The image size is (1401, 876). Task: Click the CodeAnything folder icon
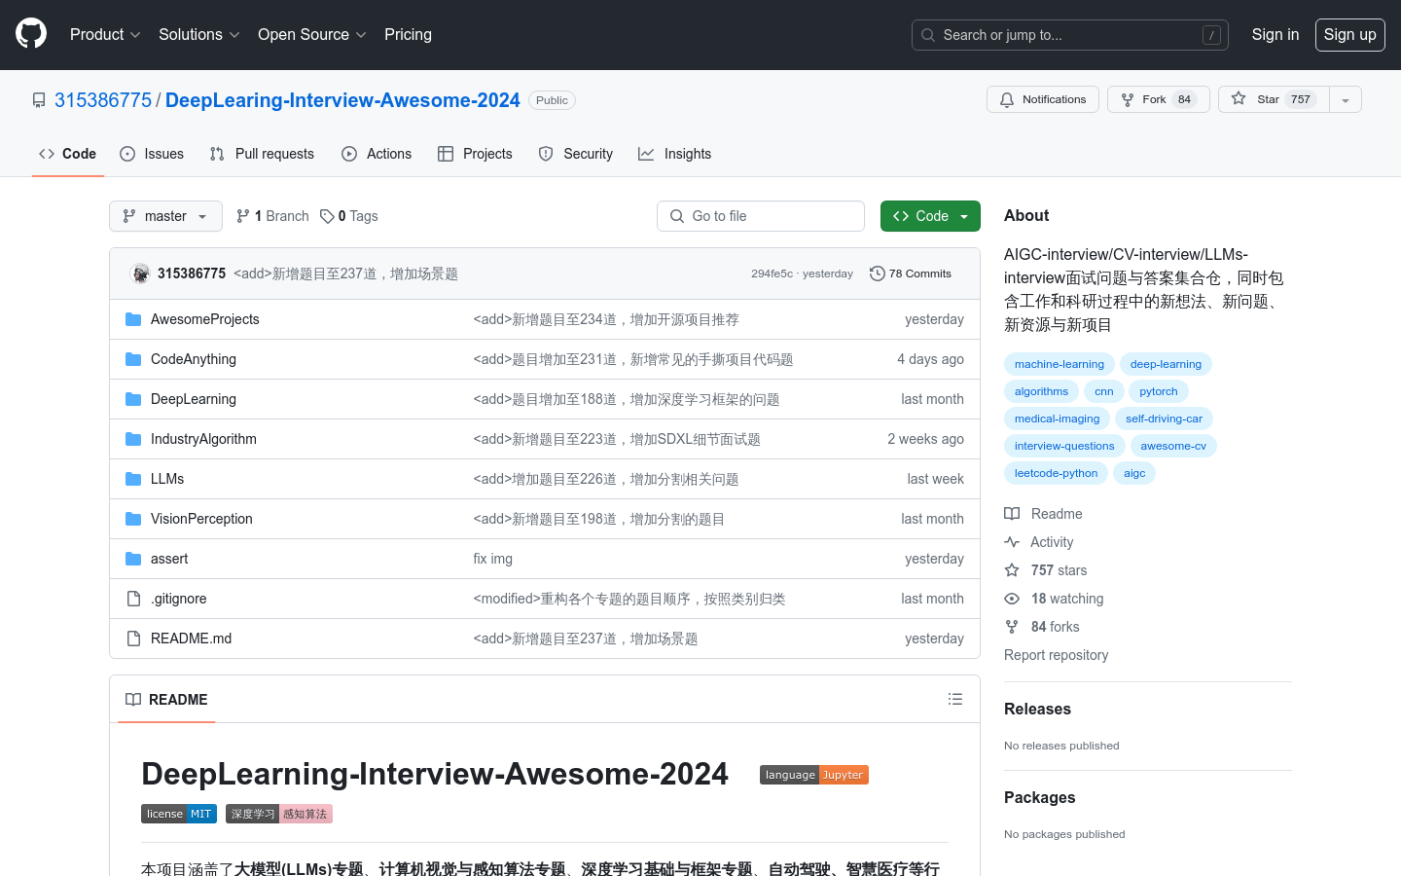[133, 359]
